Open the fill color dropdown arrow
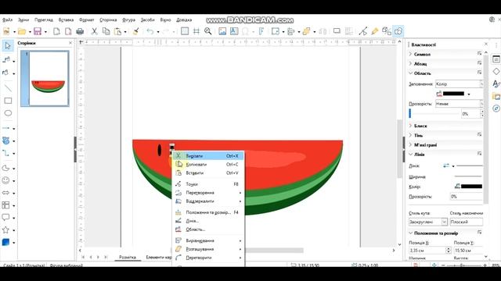 point(469,94)
